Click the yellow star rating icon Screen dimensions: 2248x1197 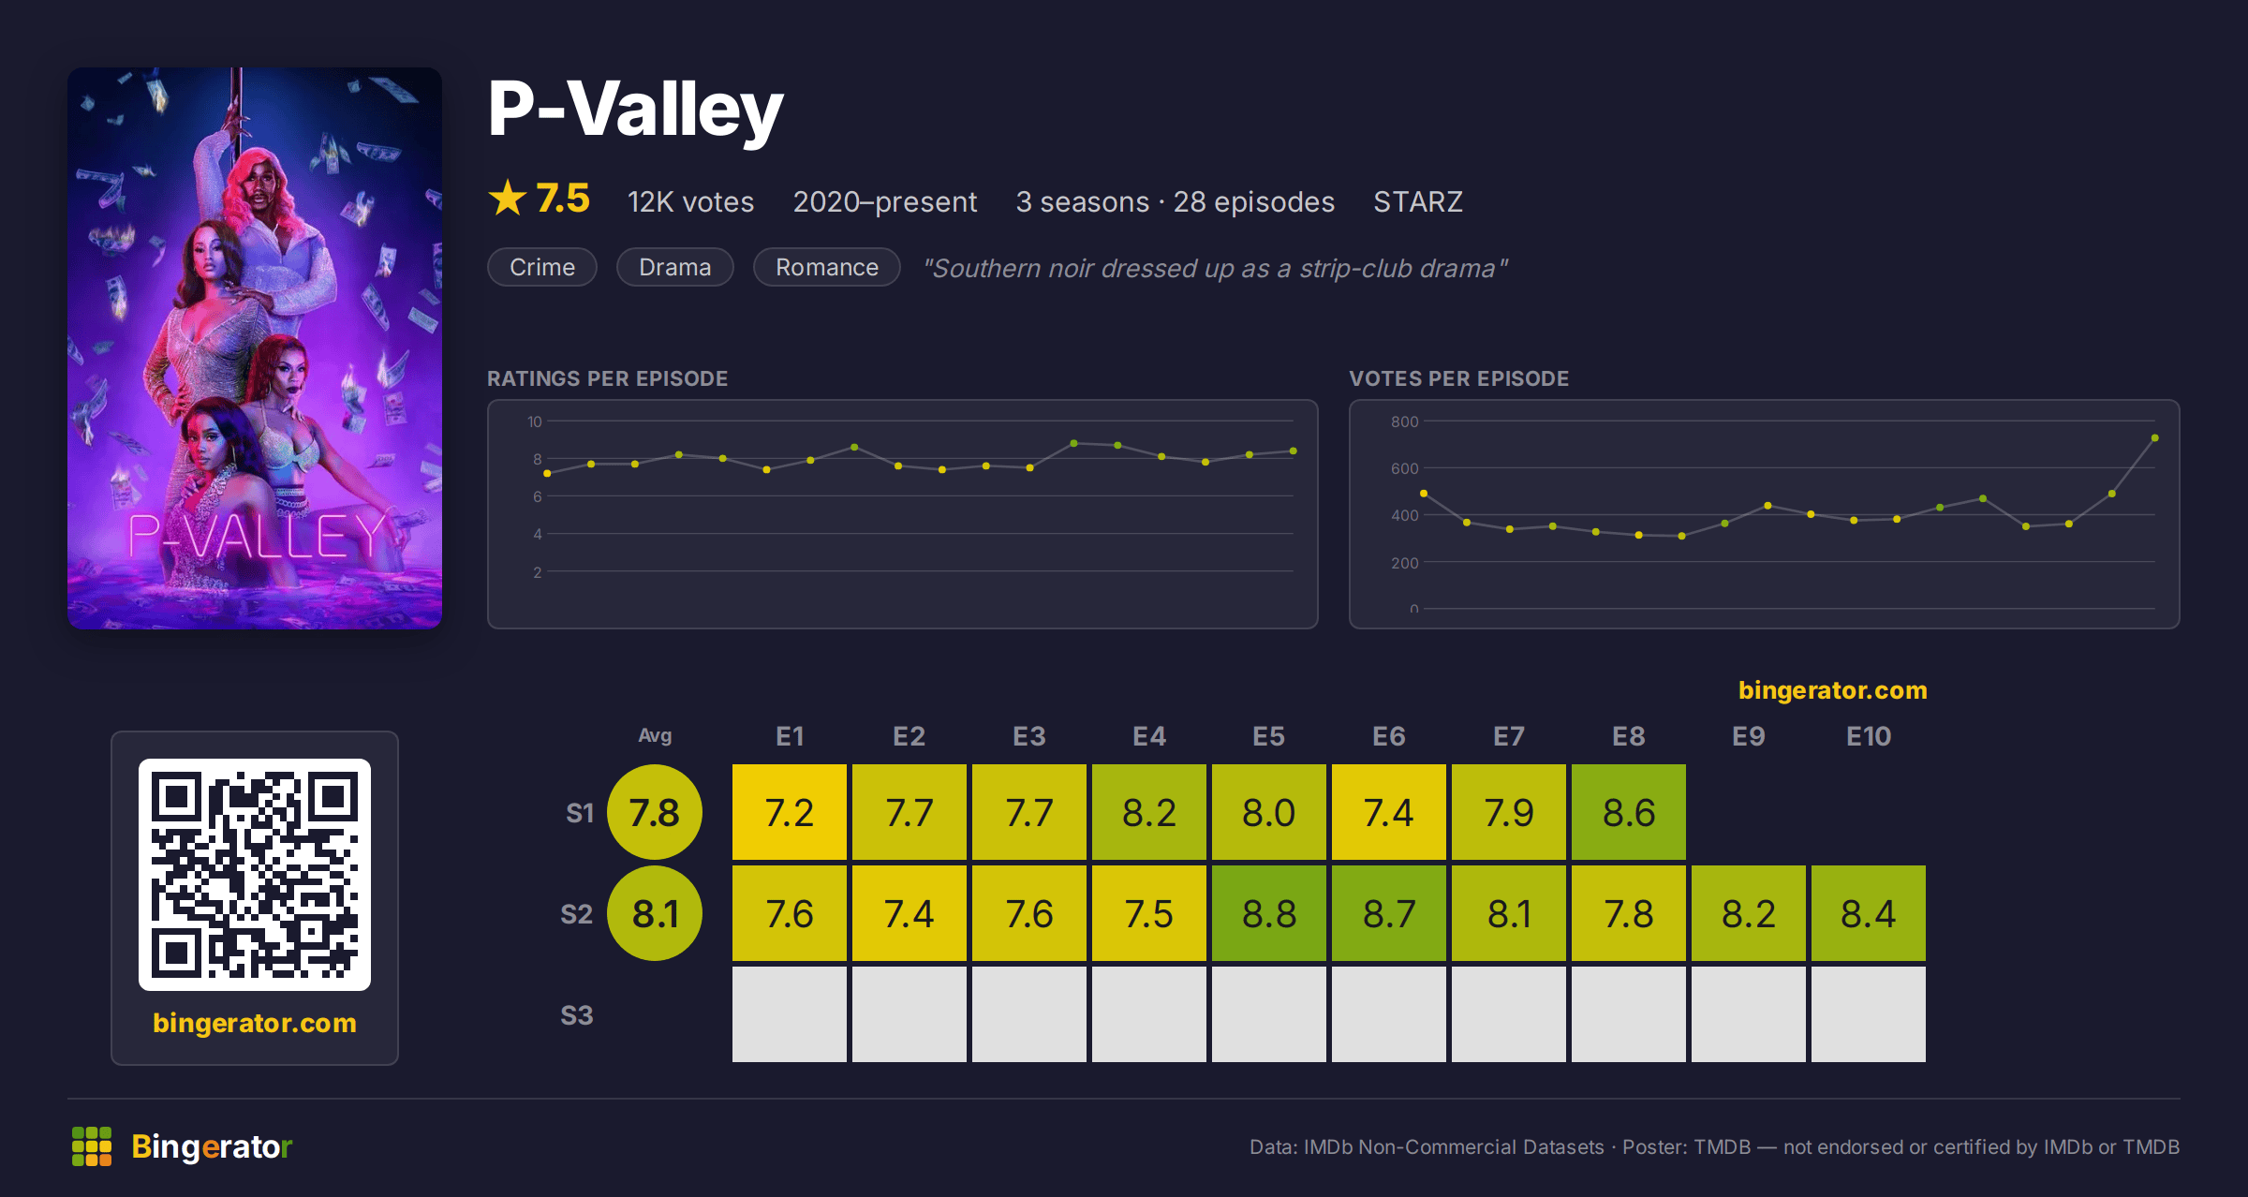[508, 199]
